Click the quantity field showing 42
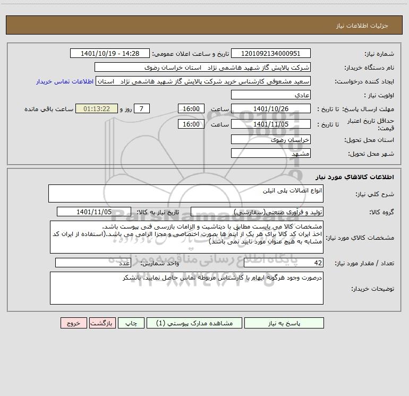 pos(284,263)
